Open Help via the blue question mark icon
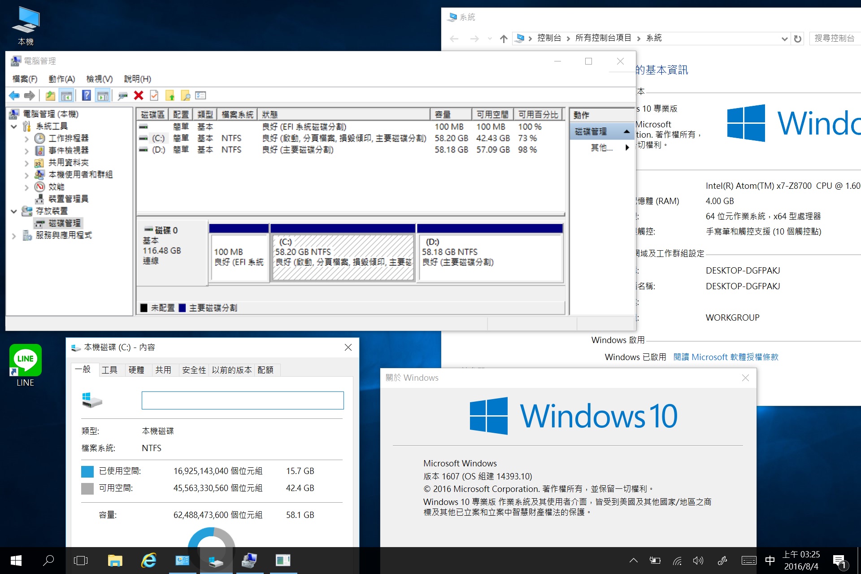 tap(87, 96)
